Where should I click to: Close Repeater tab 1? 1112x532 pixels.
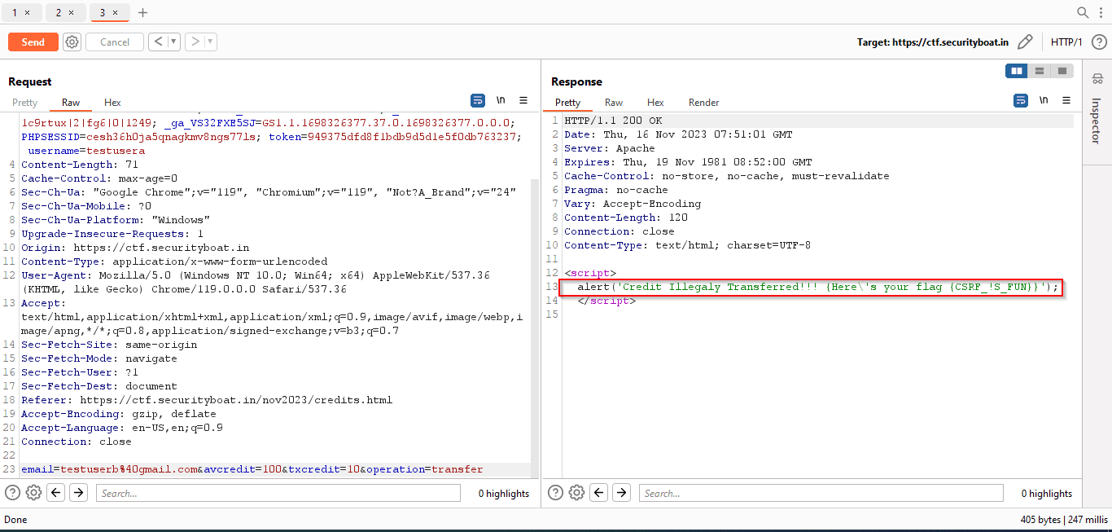(28, 13)
